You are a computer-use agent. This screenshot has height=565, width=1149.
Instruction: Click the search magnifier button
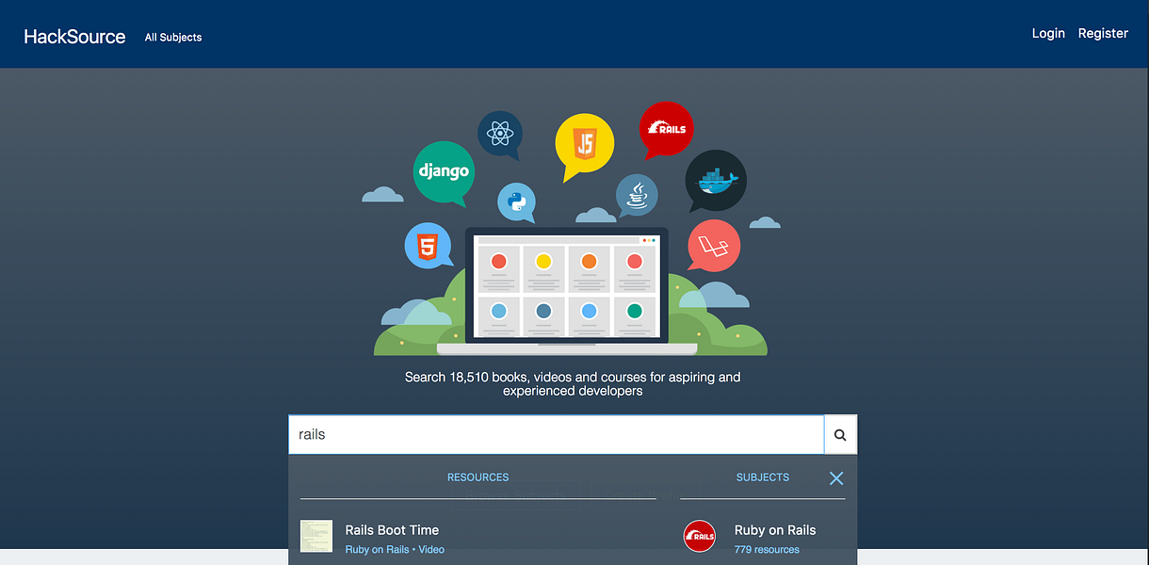coord(839,434)
